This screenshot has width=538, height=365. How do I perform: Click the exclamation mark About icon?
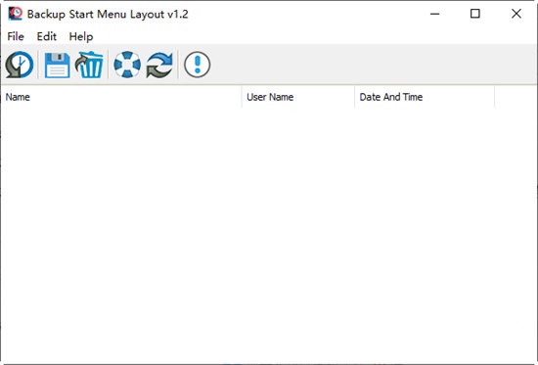click(197, 65)
